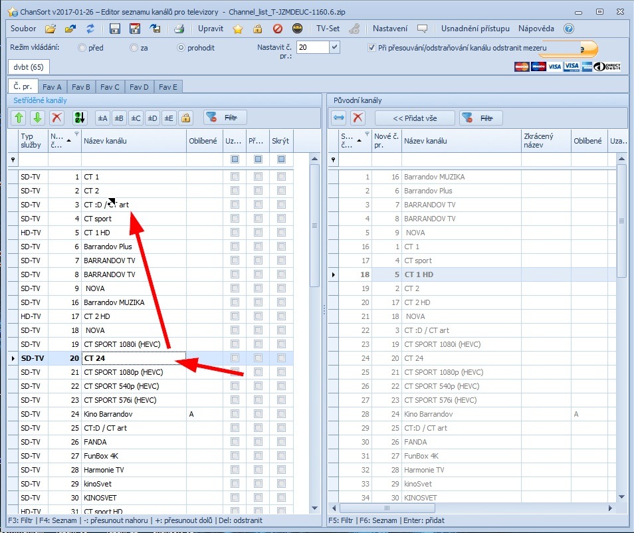Image resolution: width=634 pixels, height=533 pixels.
Task: Select the Barrandov MUZIKA row in sorted channels
Action: click(150, 302)
